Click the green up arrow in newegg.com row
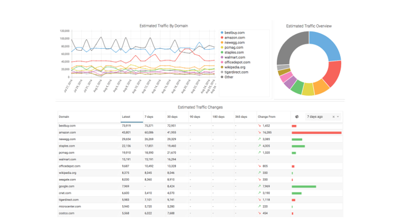This screenshot has width=398, height=221. (260, 139)
